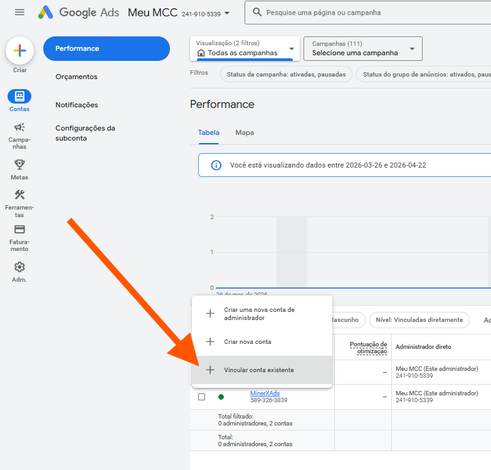Click the info icon in date banner
This screenshot has height=470, width=491.
coord(216,165)
